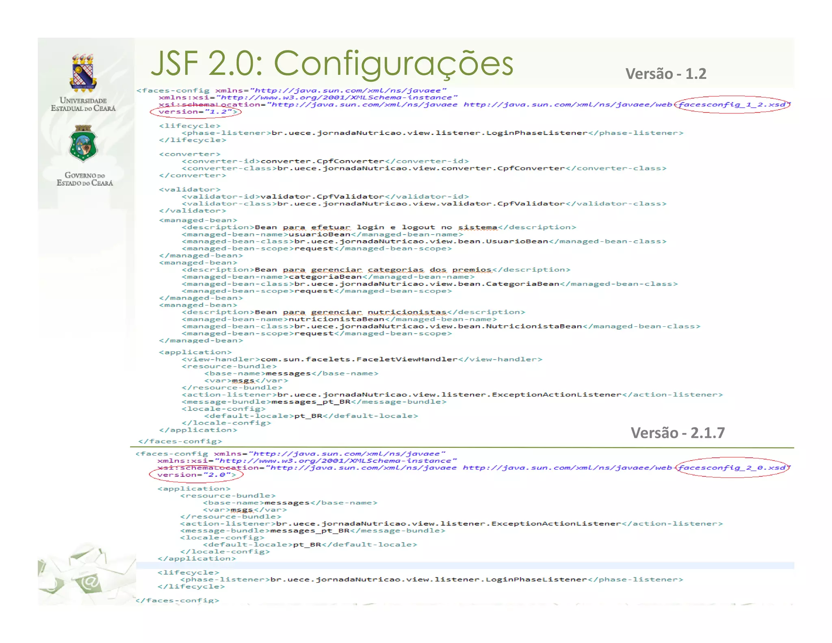
Task: Click managed-bean-class line for NutricionistaBean
Action: [441, 326]
